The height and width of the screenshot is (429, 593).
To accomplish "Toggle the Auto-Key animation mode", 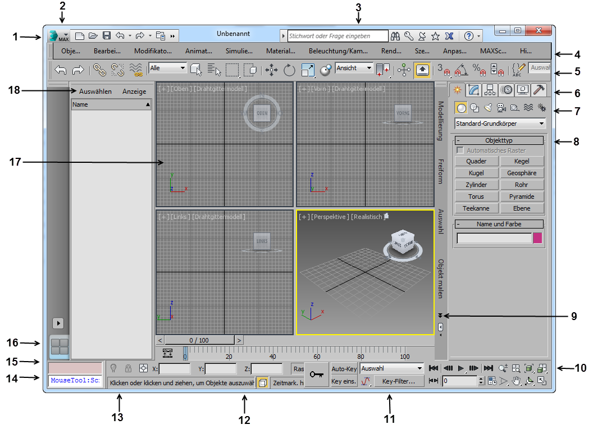I will (x=344, y=369).
